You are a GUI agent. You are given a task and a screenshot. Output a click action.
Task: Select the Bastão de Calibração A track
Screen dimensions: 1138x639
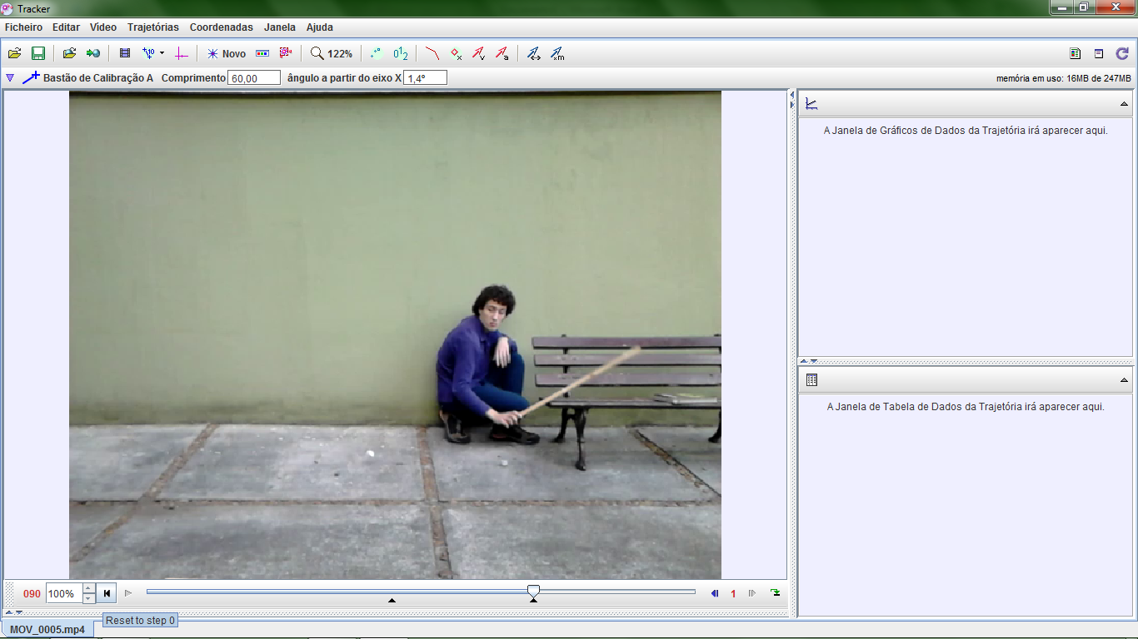(87, 77)
